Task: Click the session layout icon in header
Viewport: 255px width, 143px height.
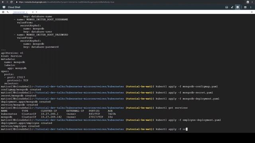Action: (x=245, y=7)
